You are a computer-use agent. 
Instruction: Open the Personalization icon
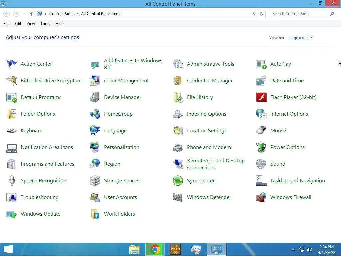click(x=95, y=147)
